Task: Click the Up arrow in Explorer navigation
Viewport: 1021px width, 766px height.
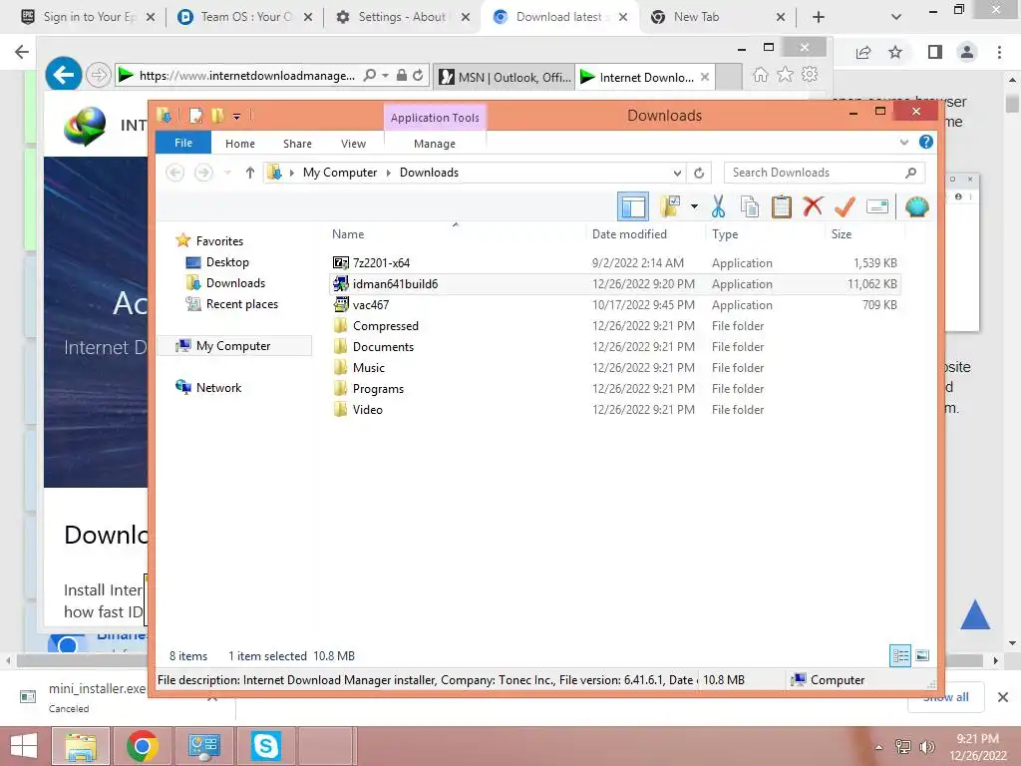Action: coord(250,173)
